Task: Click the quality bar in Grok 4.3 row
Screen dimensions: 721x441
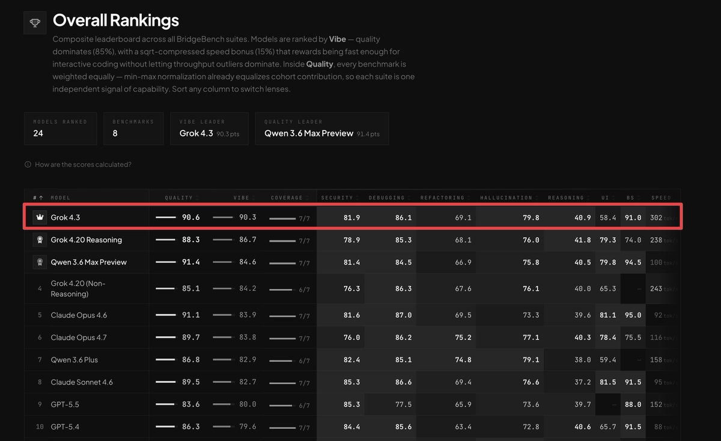Action: (165, 217)
